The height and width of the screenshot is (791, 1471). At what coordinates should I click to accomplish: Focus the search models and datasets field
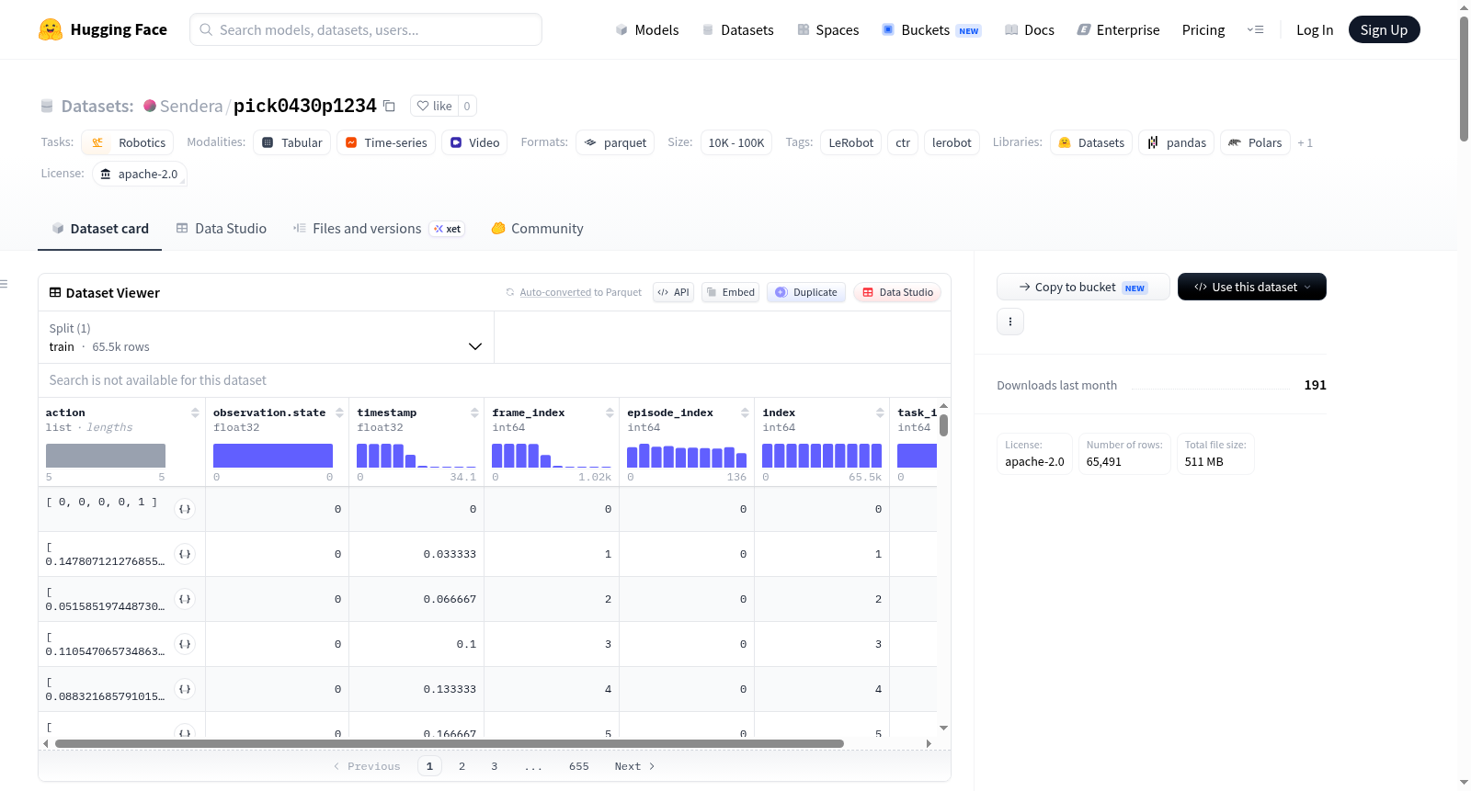[366, 29]
